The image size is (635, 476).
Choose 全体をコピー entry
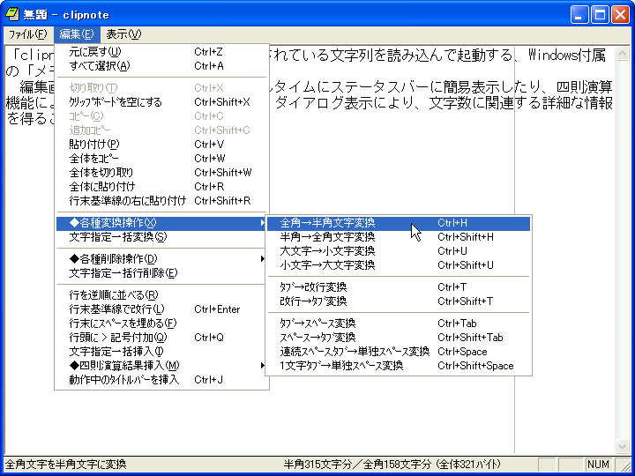(161, 159)
